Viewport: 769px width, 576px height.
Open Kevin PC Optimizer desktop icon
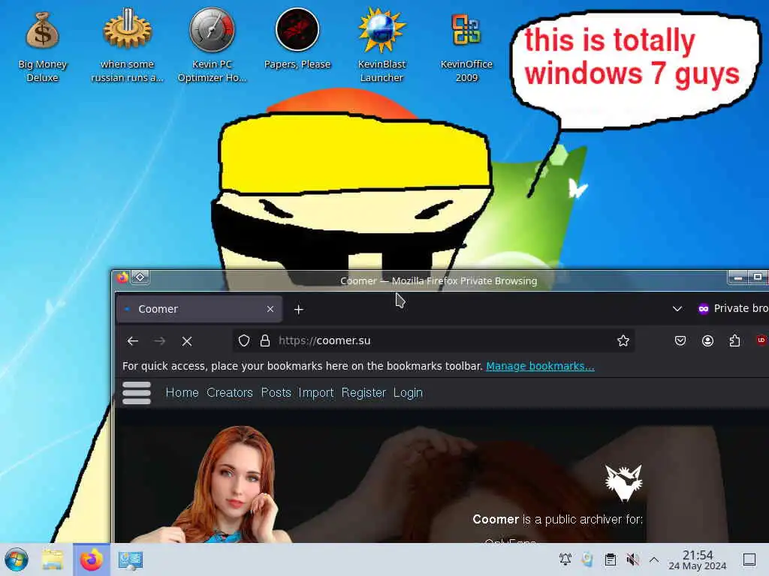(x=212, y=46)
